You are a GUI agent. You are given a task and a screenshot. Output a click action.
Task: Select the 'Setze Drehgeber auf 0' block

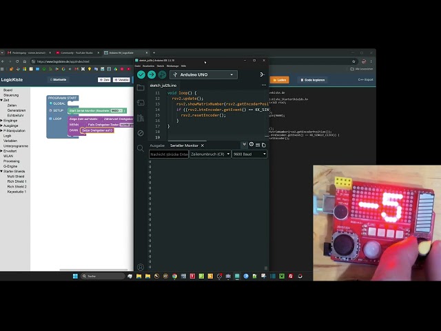pos(97,130)
